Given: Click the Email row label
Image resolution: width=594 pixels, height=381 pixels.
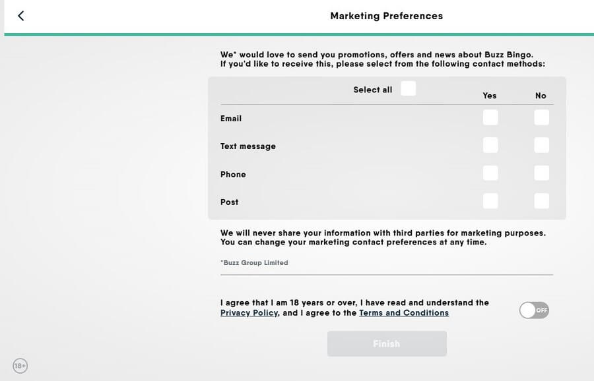Looking at the screenshot, I should point(231,119).
